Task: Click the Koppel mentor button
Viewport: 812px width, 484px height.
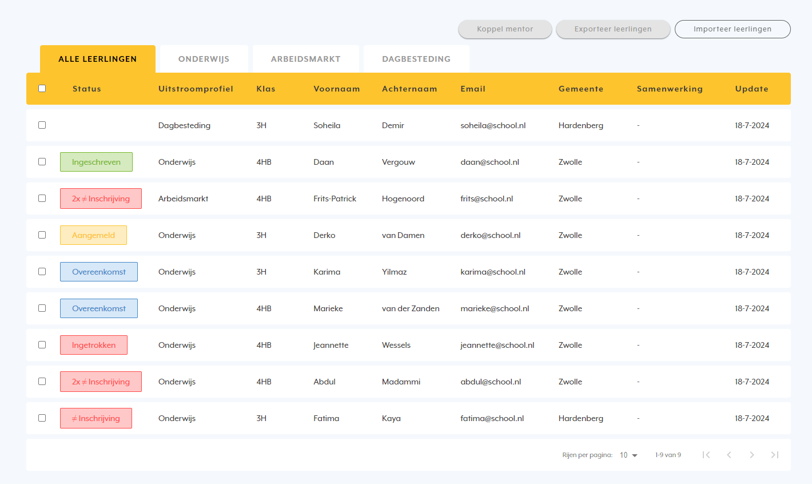Action: point(505,29)
